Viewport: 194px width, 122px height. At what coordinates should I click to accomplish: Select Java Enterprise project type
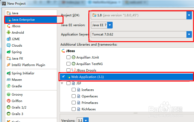31,20
